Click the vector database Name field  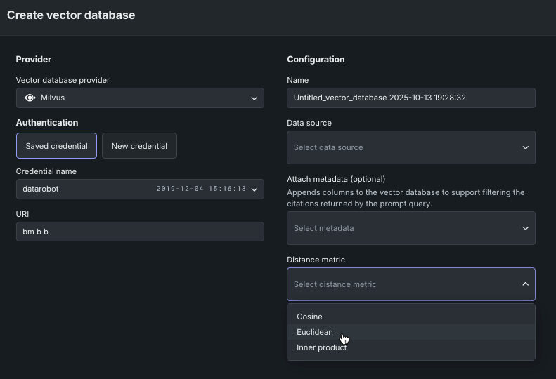[411, 98]
